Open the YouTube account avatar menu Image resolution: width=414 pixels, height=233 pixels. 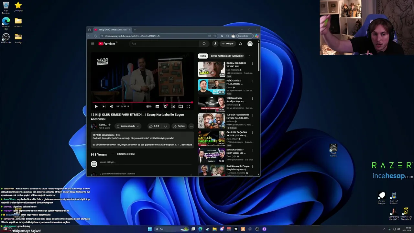(250, 44)
